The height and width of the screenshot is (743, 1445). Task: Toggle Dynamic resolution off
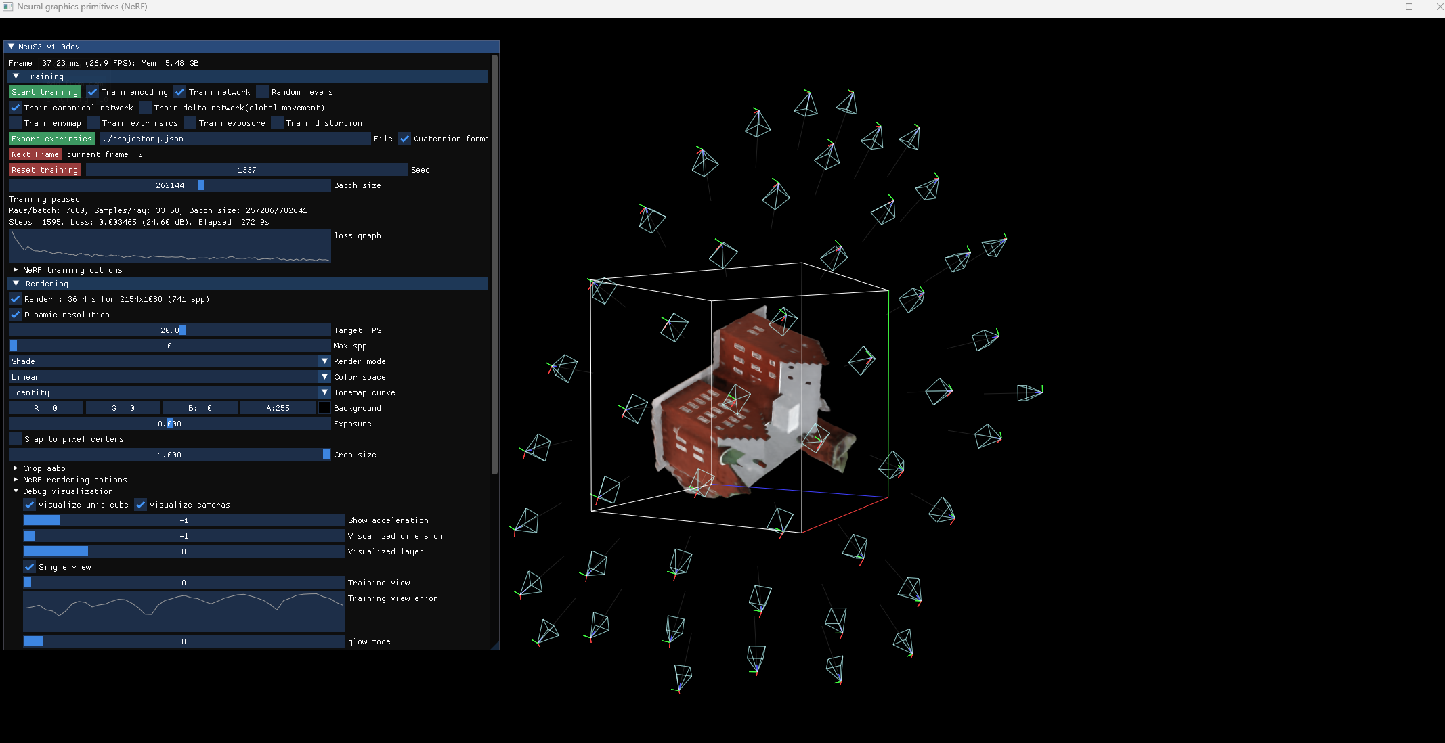click(x=15, y=314)
